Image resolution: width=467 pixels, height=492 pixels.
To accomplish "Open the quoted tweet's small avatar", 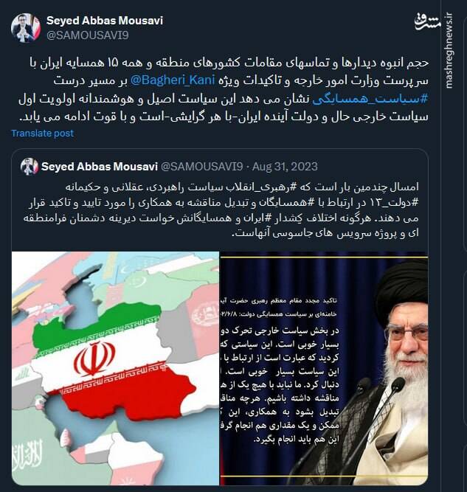I will pos(30,166).
